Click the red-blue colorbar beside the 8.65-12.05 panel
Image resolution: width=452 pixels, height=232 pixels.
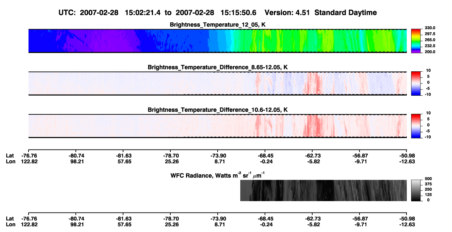point(416,83)
